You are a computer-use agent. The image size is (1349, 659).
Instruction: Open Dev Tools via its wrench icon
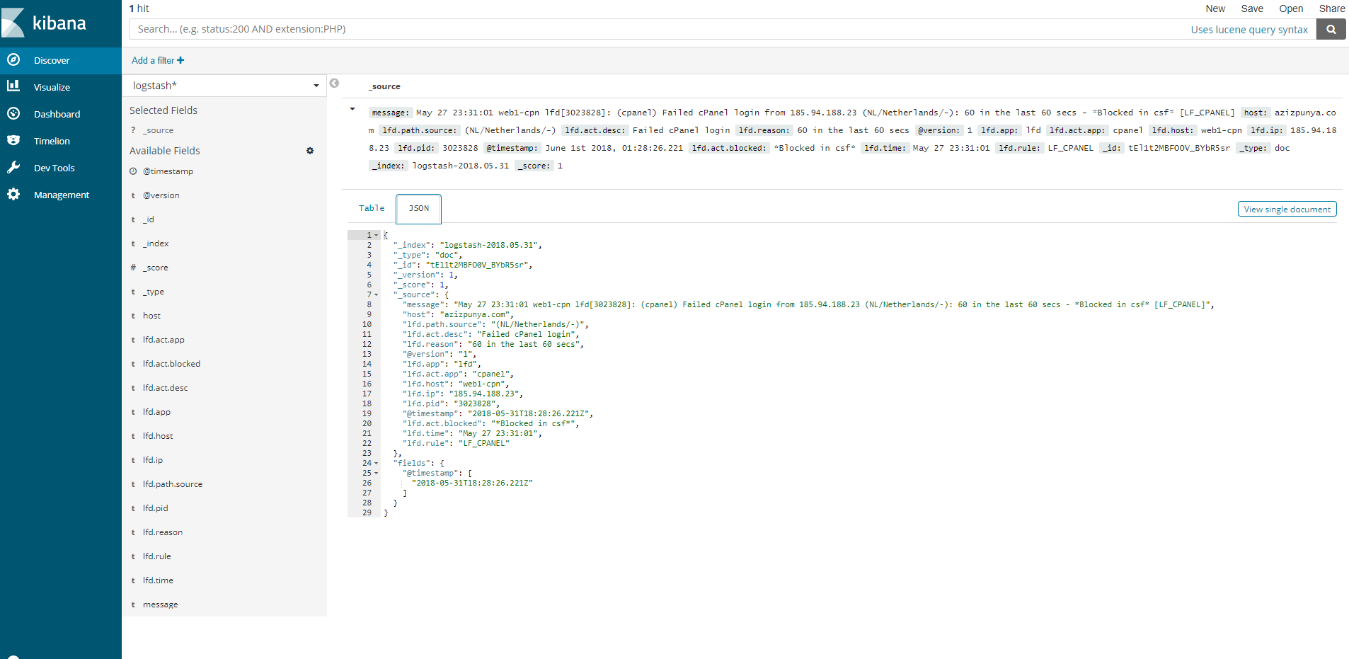pos(13,167)
